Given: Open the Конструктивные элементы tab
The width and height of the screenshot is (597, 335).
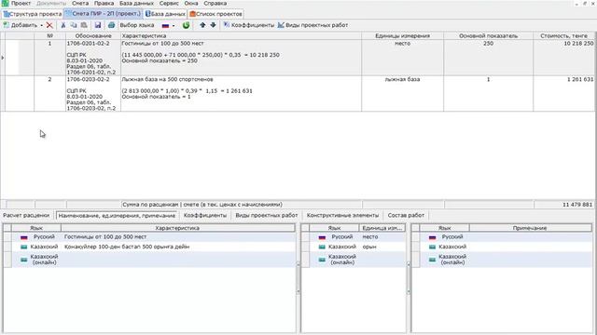Looking at the screenshot, I should click(342, 215).
